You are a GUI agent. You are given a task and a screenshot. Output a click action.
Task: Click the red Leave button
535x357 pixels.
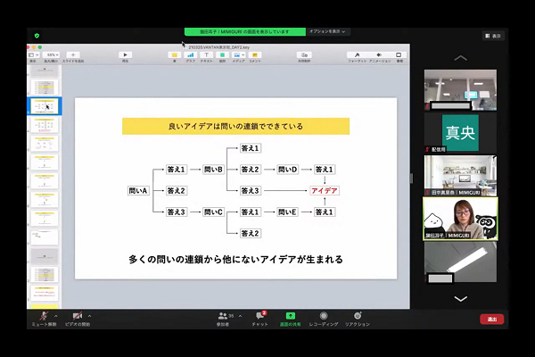pyautogui.click(x=491, y=319)
